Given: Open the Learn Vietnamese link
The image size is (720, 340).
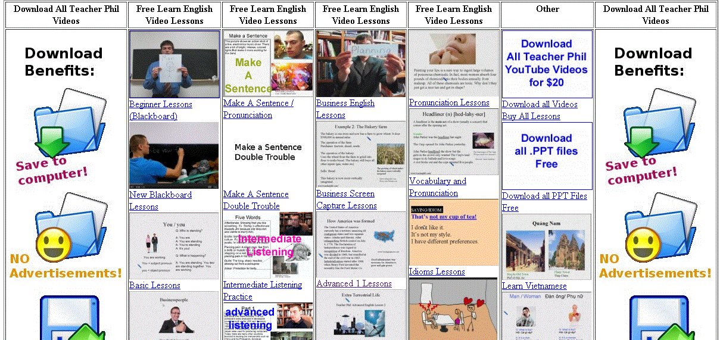Looking at the screenshot, I should pyautogui.click(x=534, y=286).
